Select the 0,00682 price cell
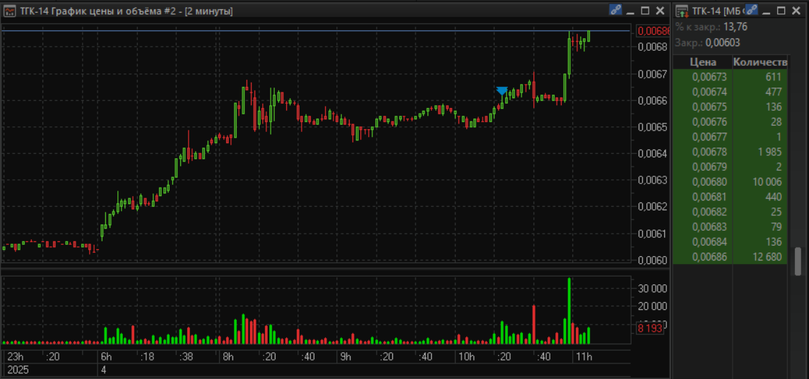The image size is (809, 379). 703,212
